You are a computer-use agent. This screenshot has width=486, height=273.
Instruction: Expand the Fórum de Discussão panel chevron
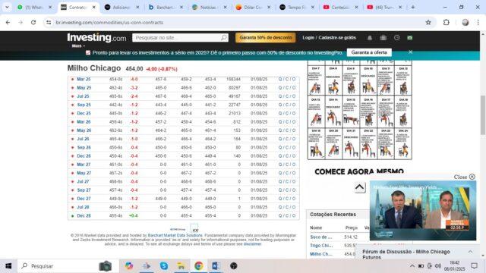pyautogui.click(x=470, y=252)
